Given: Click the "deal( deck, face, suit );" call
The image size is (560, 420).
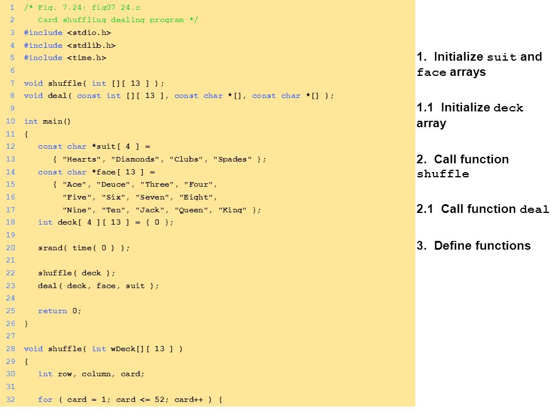Looking at the screenshot, I should (x=99, y=286).
